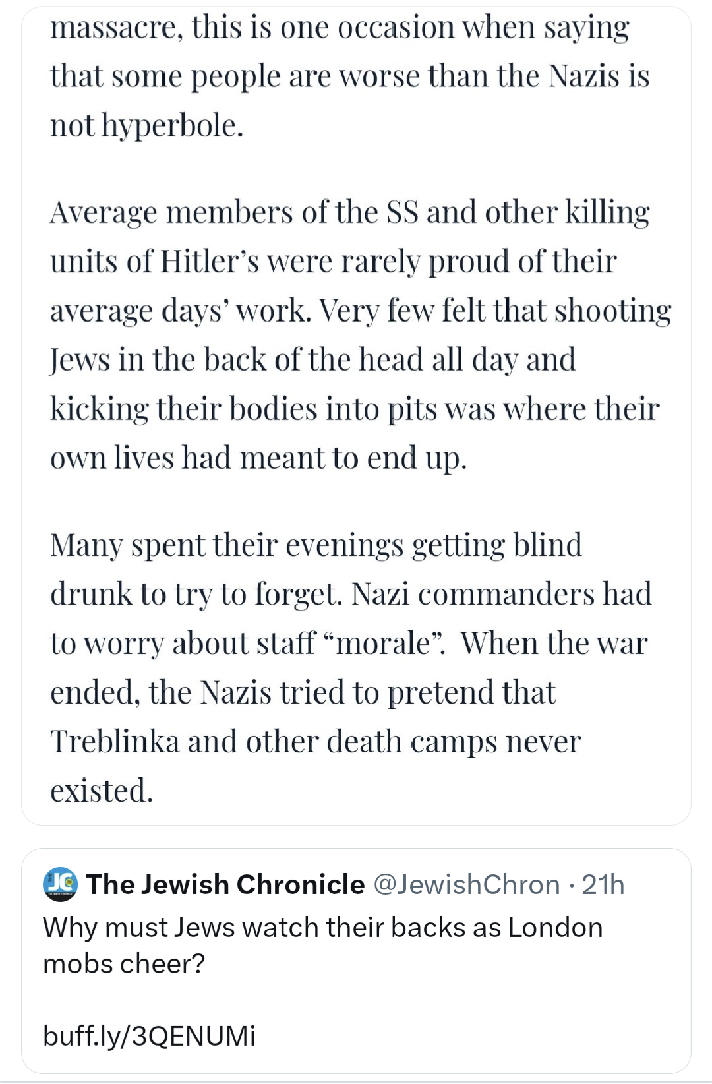
Task: Select the line "Jews in the back of the head"
Action: (312, 360)
